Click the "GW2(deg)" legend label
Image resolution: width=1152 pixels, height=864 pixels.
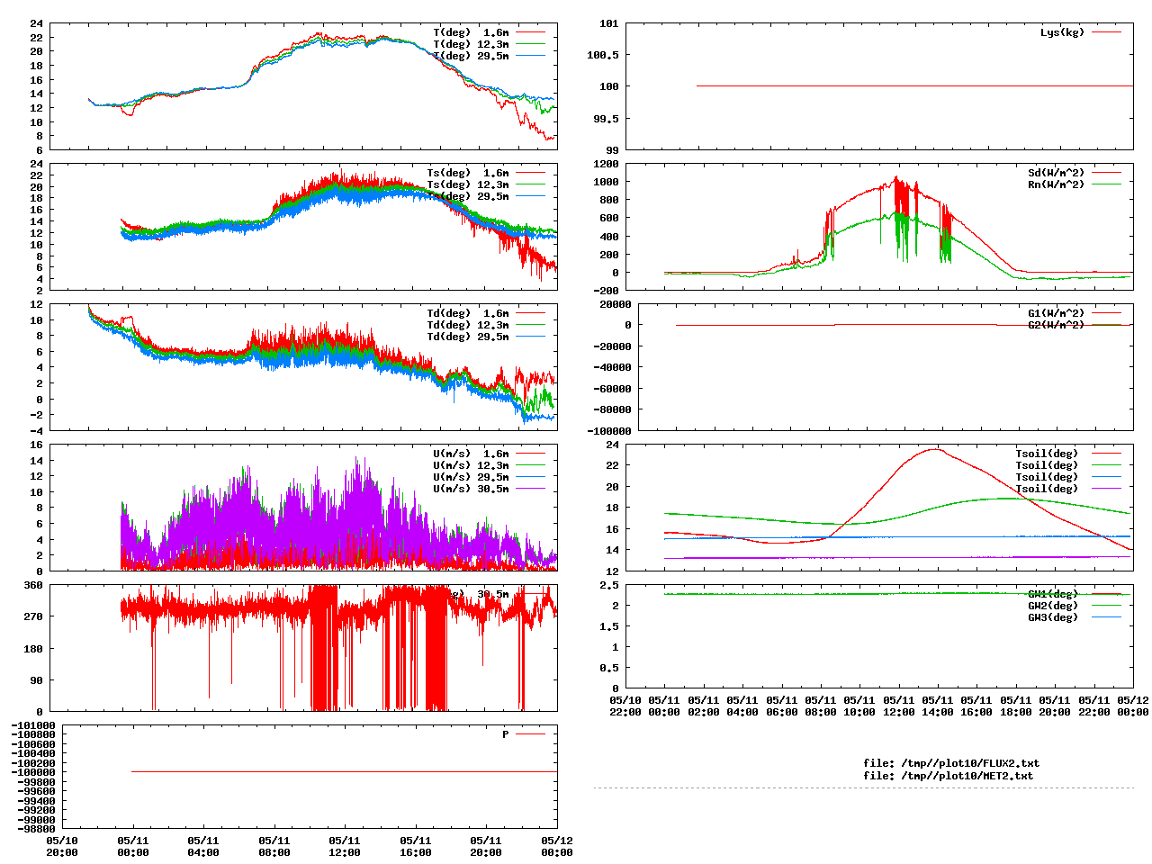(x=1053, y=606)
